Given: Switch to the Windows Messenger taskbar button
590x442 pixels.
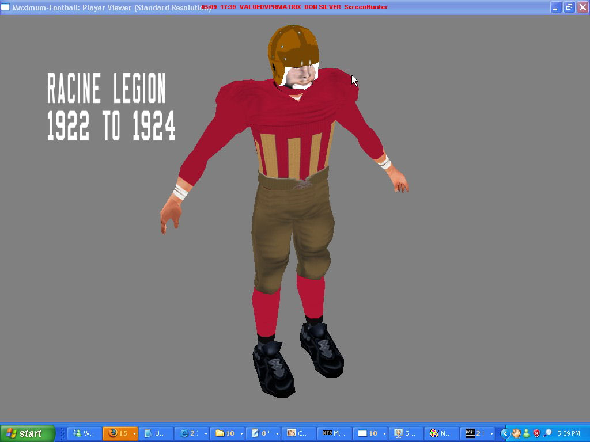Looking at the screenshot, I should [x=84, y=433].
